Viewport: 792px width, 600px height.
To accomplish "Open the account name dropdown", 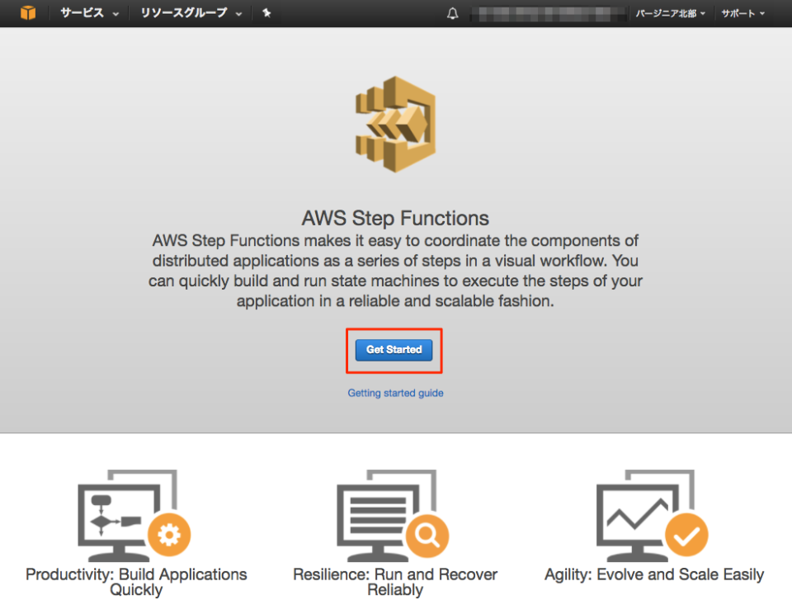I will [549, 13].
